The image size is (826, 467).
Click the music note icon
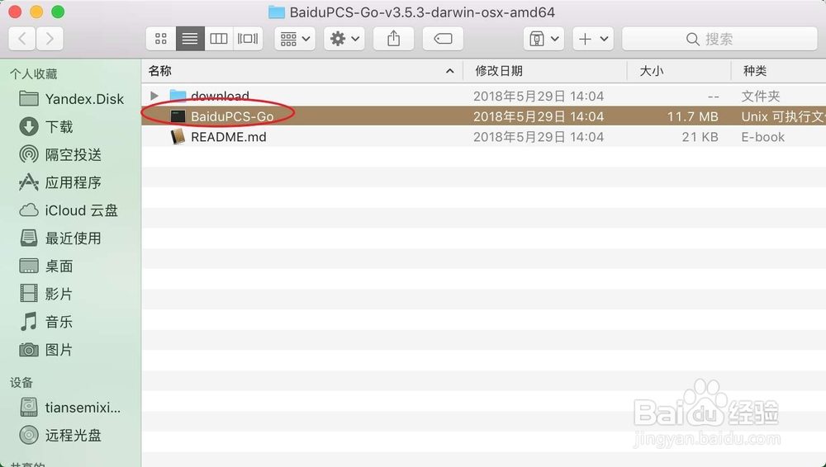28,321
